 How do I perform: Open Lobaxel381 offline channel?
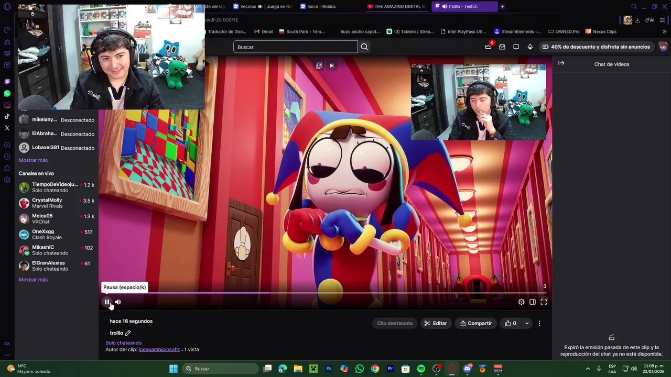tap(57, 148)
